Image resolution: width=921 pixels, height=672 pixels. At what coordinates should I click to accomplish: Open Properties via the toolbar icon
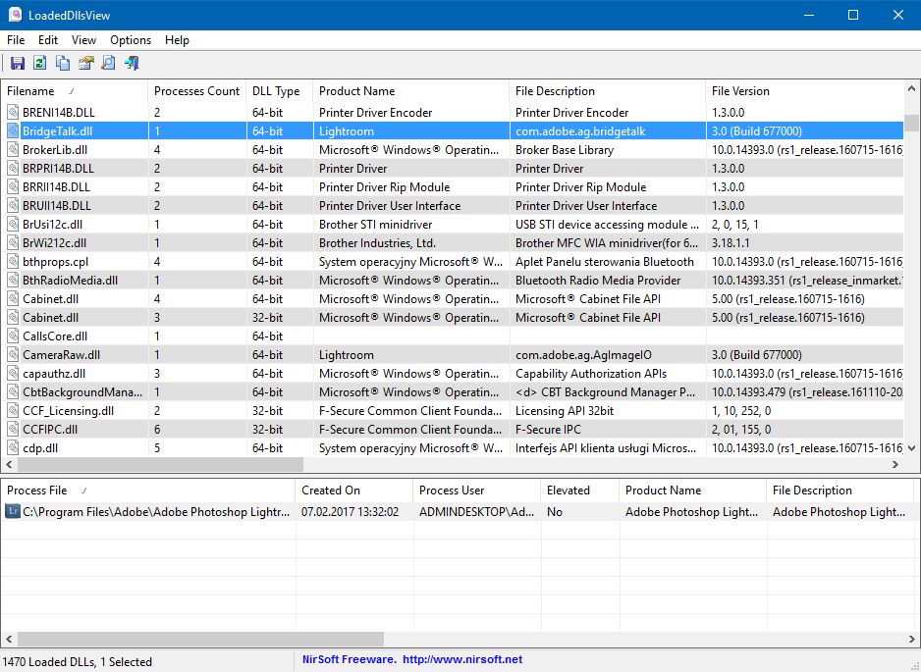coord(85,64)
